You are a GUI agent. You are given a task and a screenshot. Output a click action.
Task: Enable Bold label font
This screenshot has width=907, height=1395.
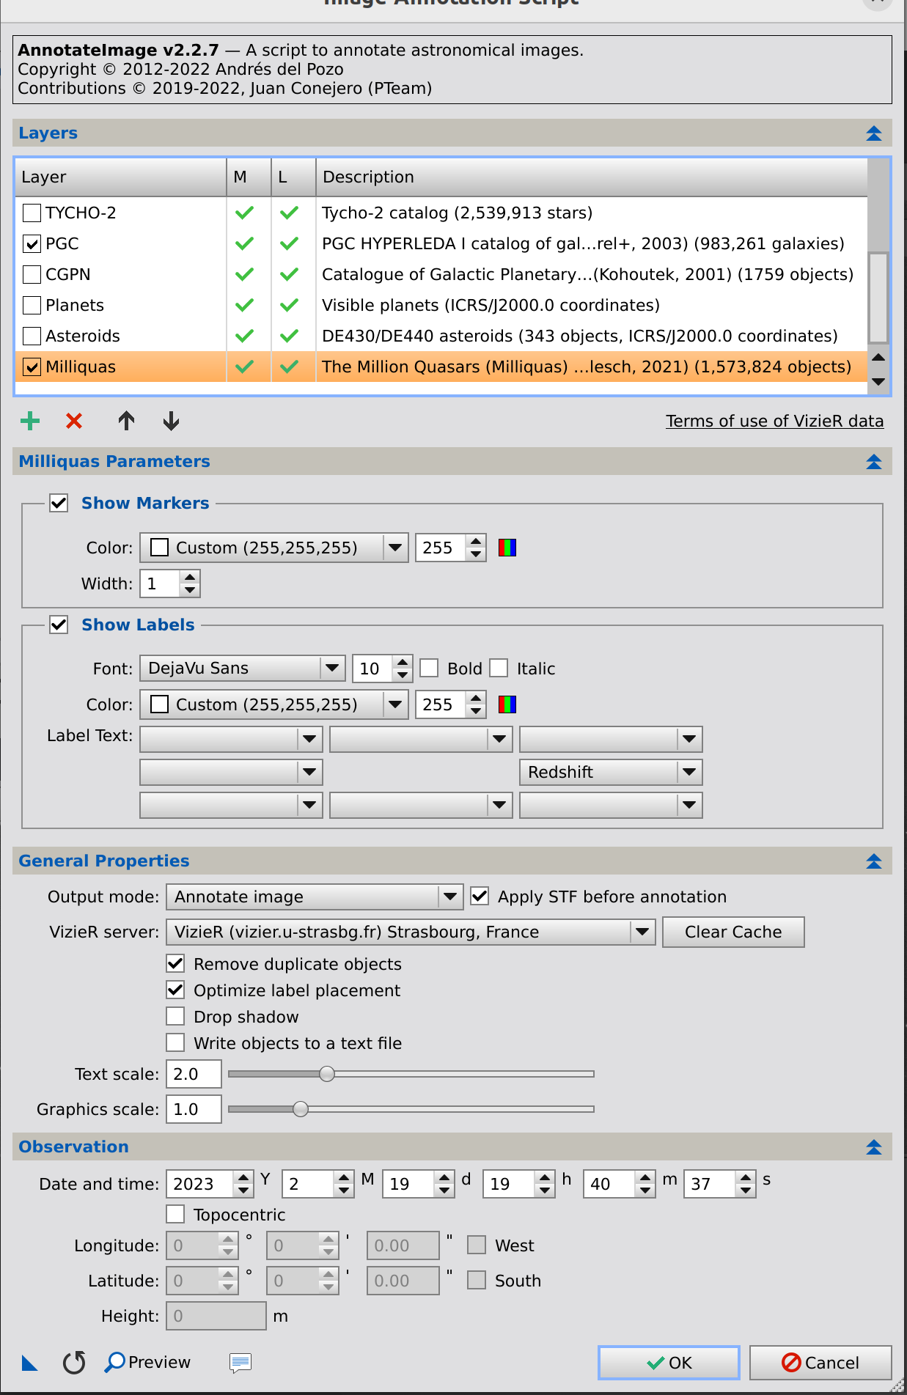[x=429, y=668]
